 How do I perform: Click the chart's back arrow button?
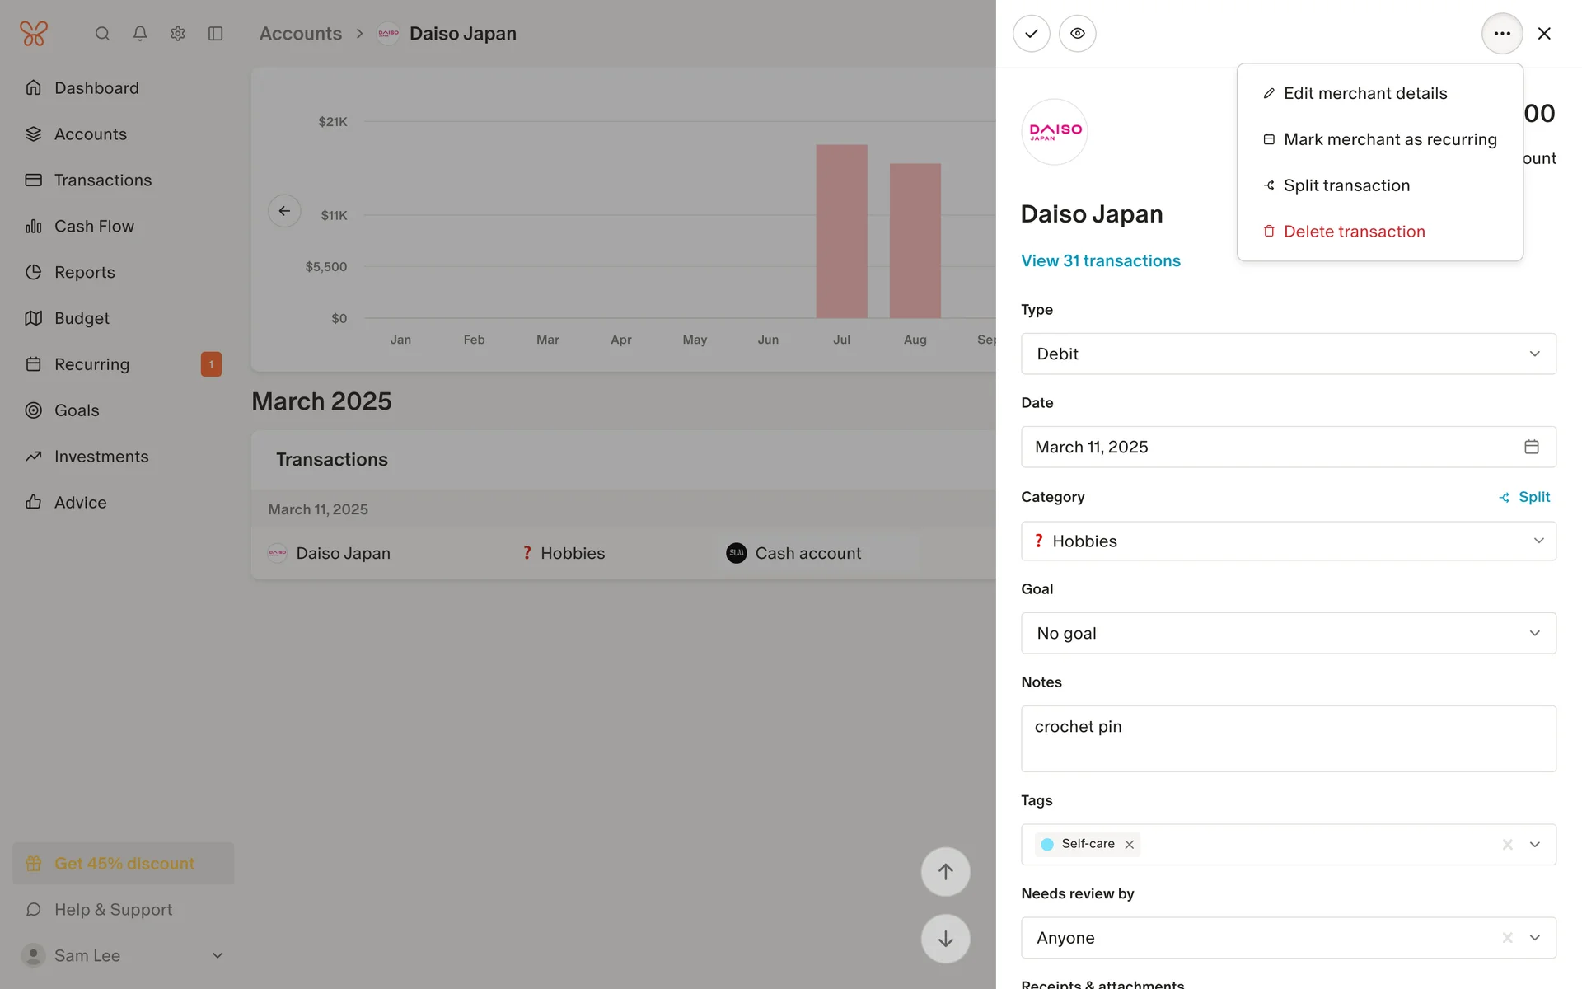point(284,211)
